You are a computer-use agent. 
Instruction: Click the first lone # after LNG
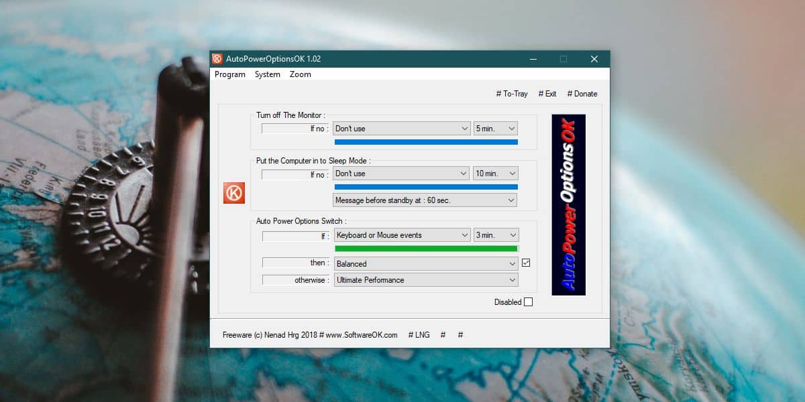pos(443,335)
